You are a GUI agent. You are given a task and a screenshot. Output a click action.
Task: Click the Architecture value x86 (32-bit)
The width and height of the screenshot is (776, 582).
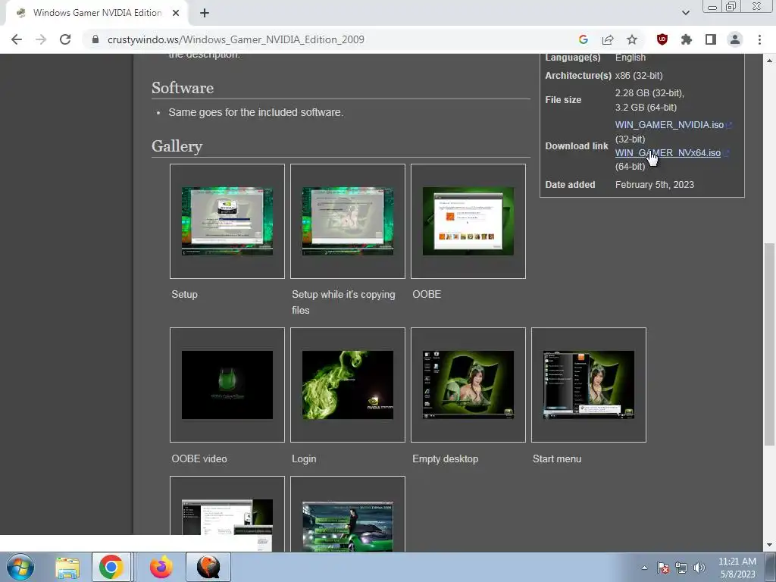(639, 75)
